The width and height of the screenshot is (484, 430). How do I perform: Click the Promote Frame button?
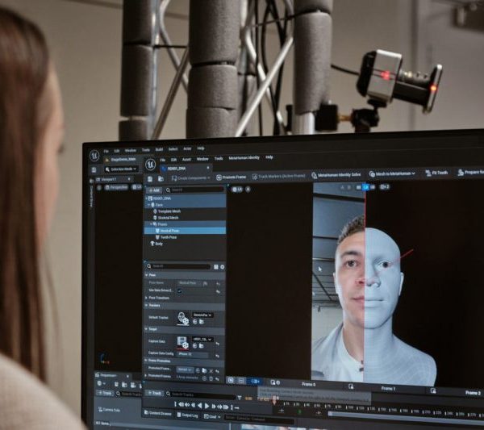point(231,177)
